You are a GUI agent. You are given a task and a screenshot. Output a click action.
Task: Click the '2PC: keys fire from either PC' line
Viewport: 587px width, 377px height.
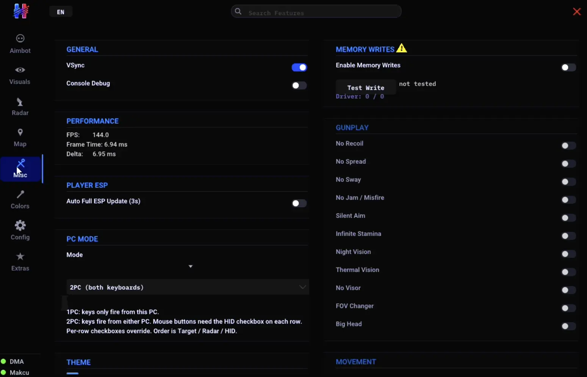tap(184, 321)
